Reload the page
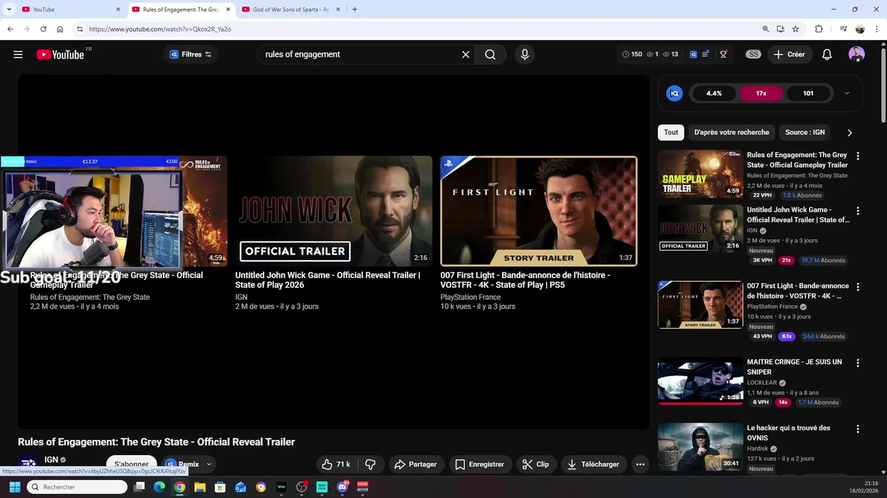This screenshot has height=498, width=887. pos(43,29)
